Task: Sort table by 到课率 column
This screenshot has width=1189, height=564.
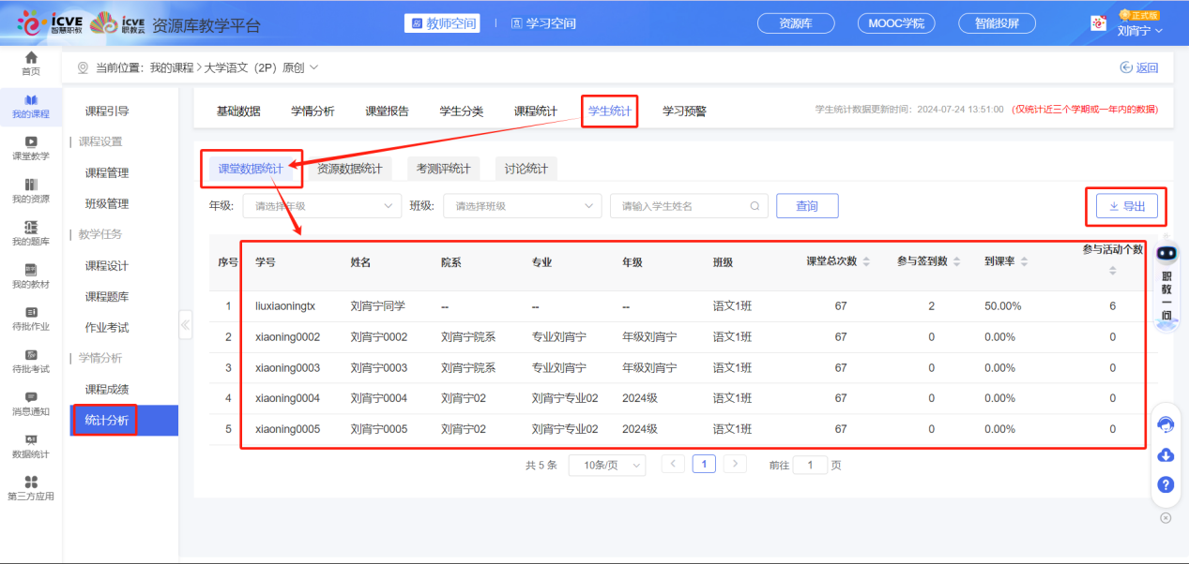Action: tap(1024, 262)
